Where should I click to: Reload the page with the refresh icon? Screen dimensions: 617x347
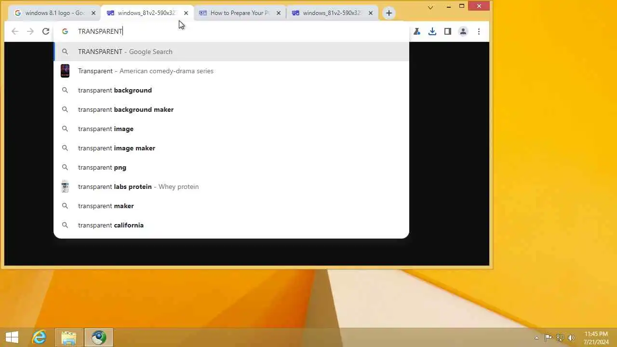[46, 31]
